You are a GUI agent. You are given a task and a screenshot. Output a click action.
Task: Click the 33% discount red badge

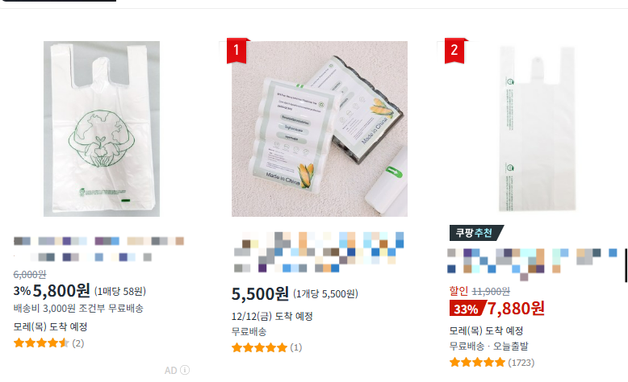pyautogui.click(x=467, y=309)
